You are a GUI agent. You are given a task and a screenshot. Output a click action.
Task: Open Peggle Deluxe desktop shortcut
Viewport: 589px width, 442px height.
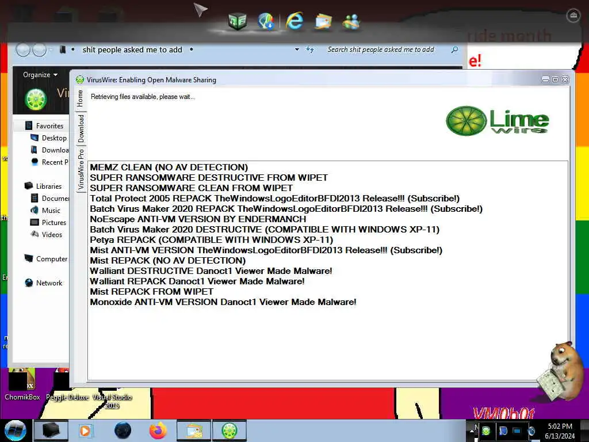click(x=67, y=384)
